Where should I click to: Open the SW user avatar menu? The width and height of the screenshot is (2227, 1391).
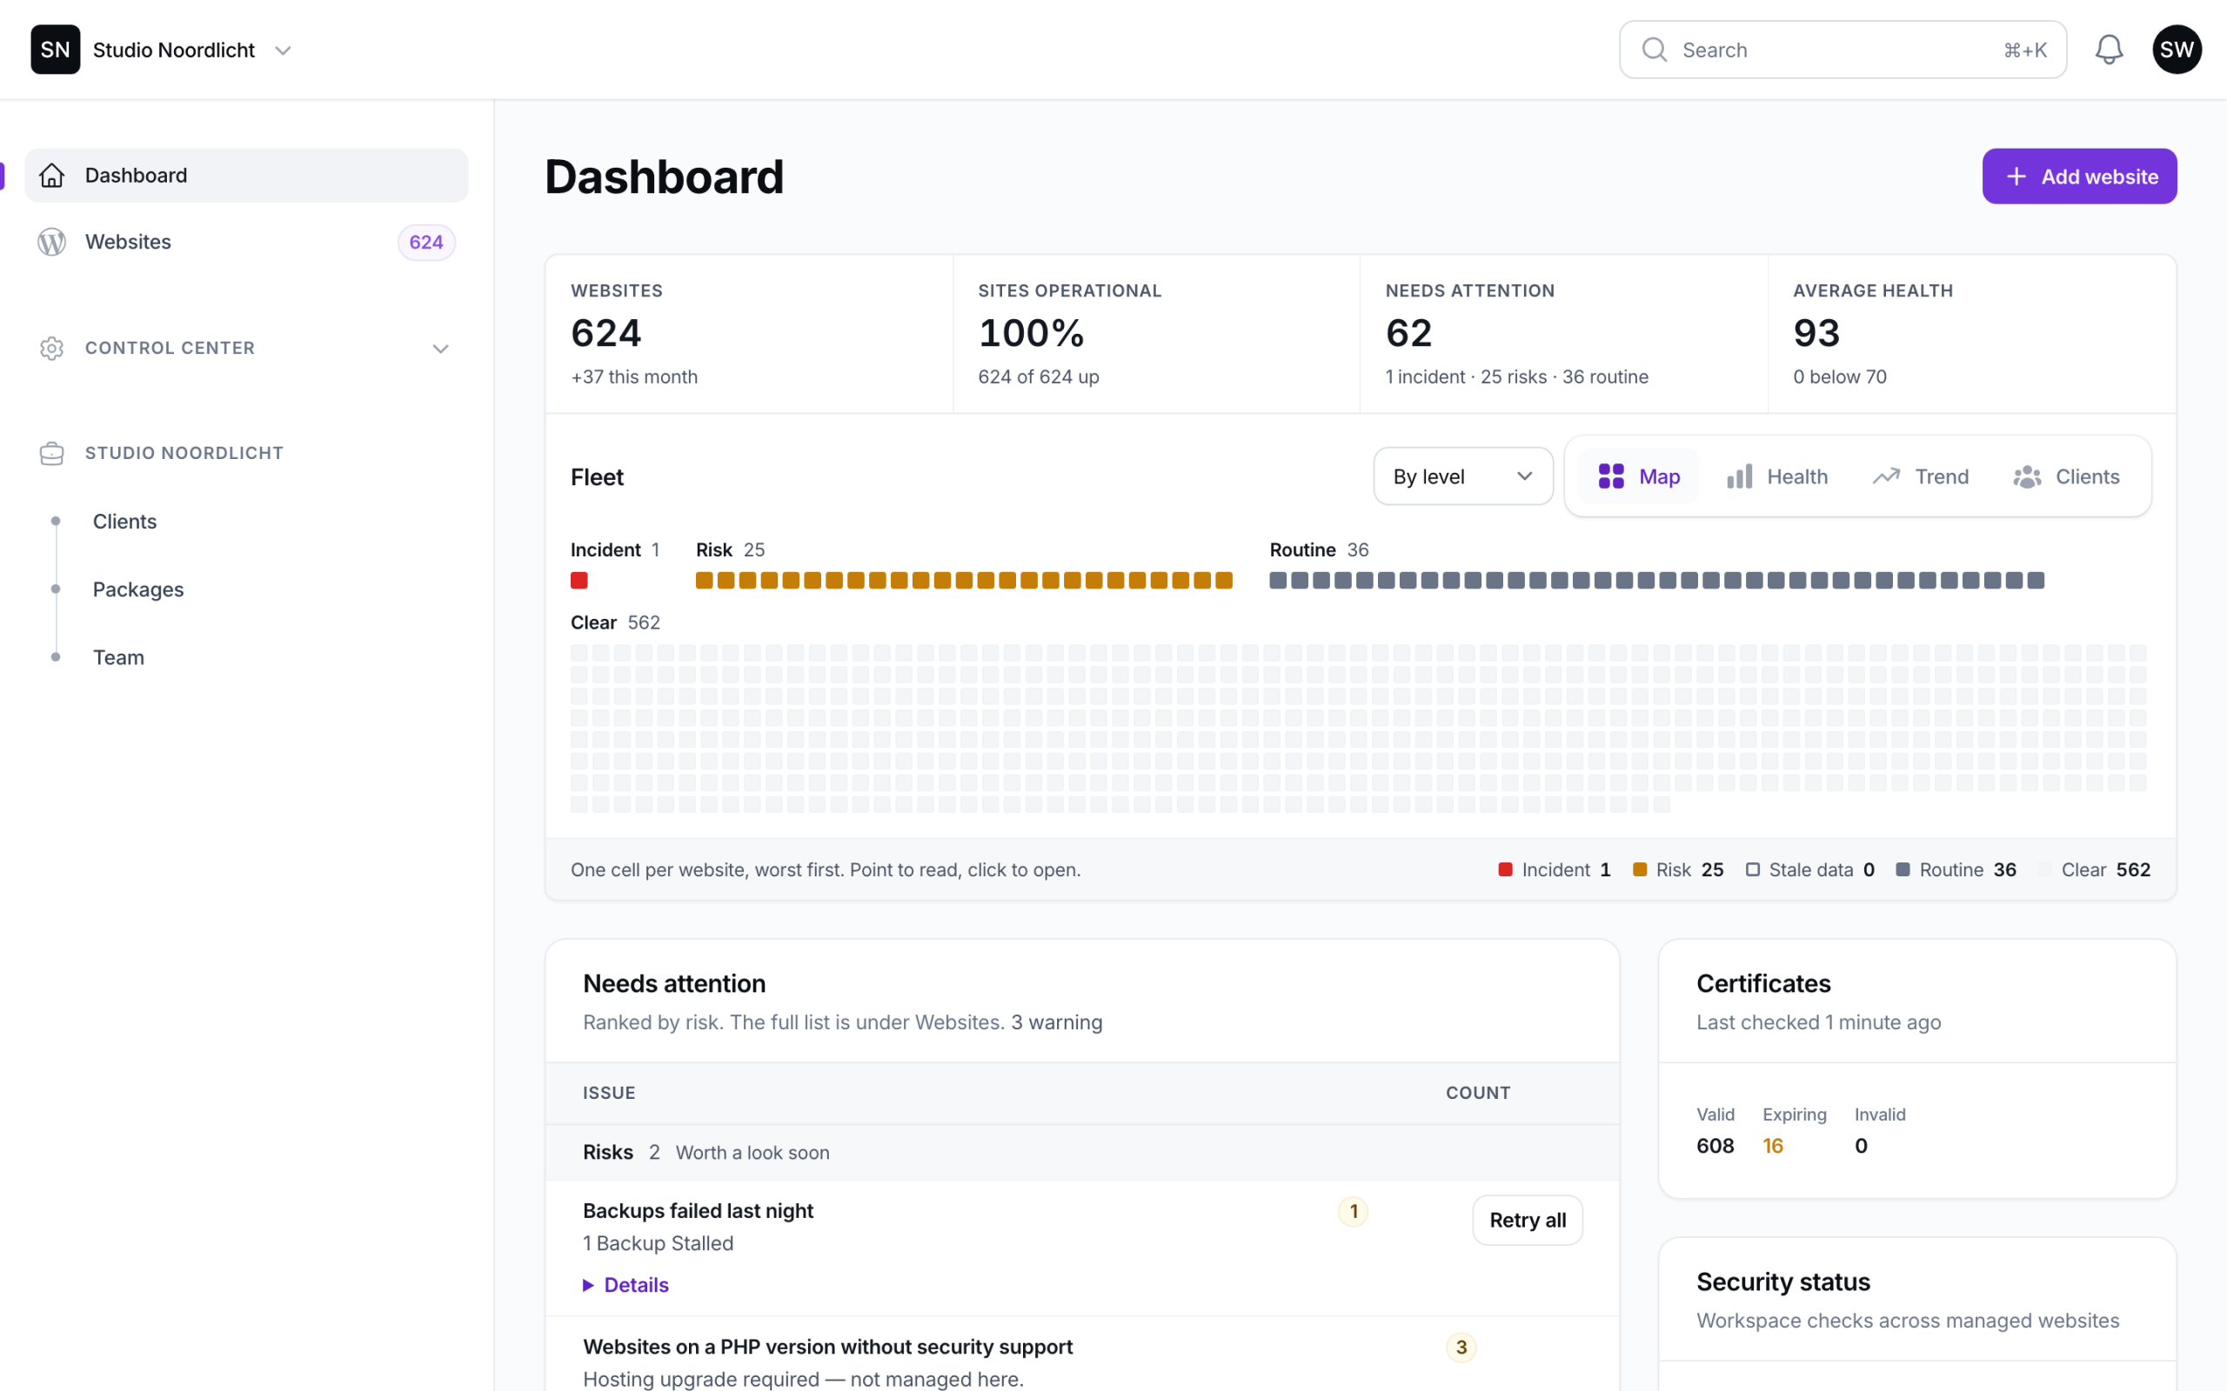pos(2177,50)
